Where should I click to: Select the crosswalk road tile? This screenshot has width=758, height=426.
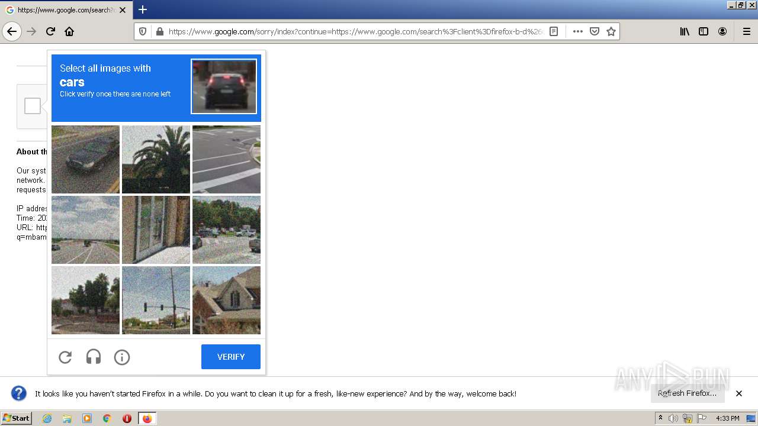pyautogui.click(x=226, y=159)
